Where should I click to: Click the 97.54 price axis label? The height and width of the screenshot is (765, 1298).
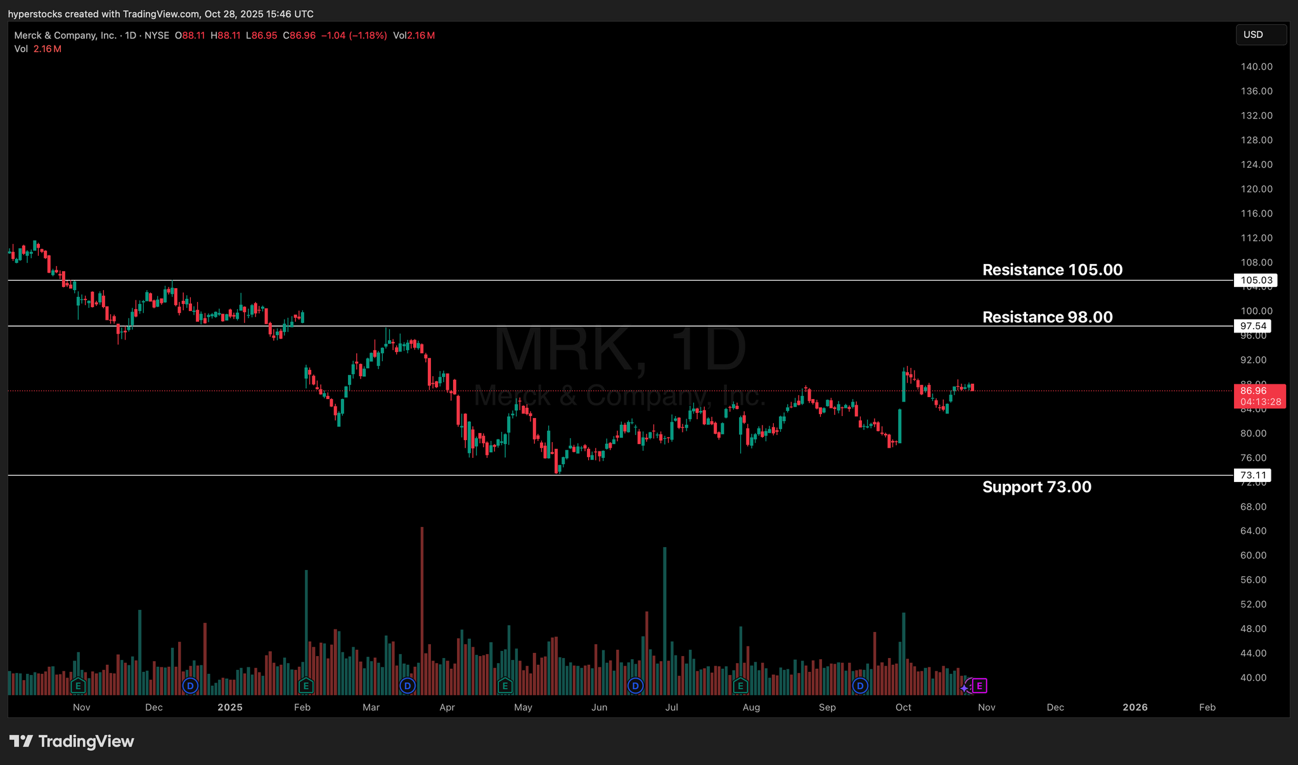1253,326
